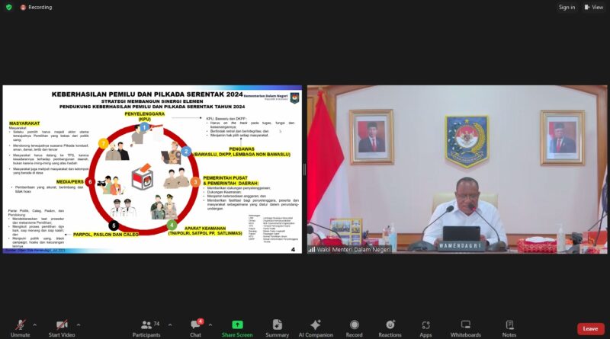The height and width of the screenshot is (339, 610).
Task: Click the green Share Screen icon
Action: [x=237, y=327]
